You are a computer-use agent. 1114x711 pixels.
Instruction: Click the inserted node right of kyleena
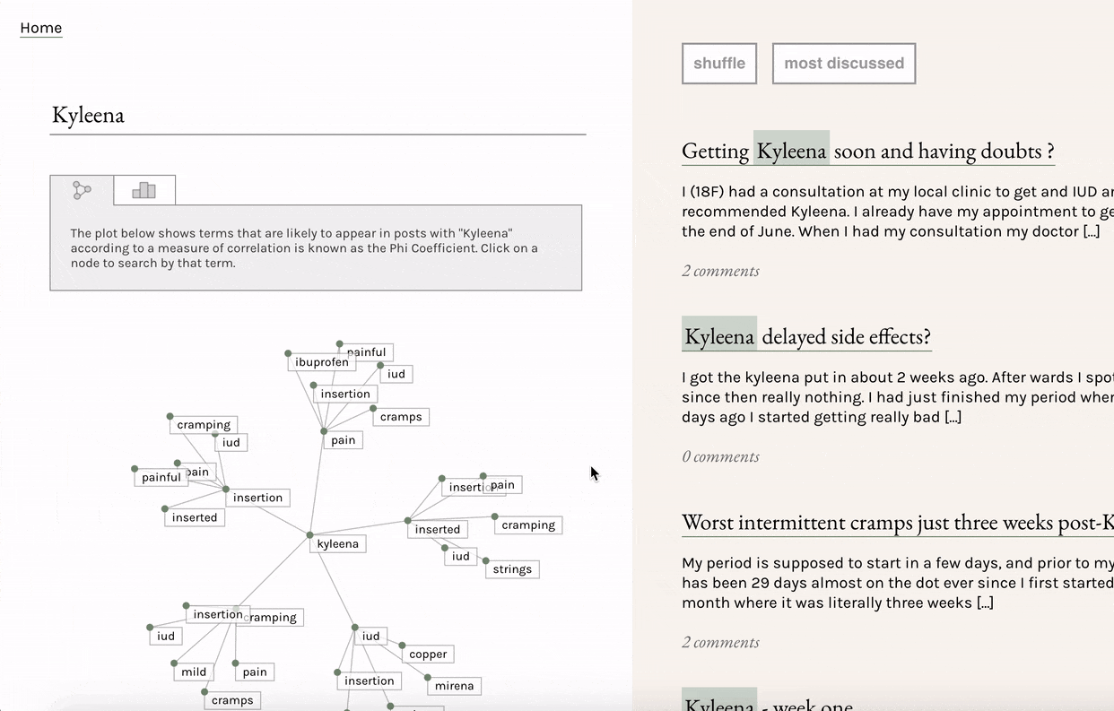437,530
